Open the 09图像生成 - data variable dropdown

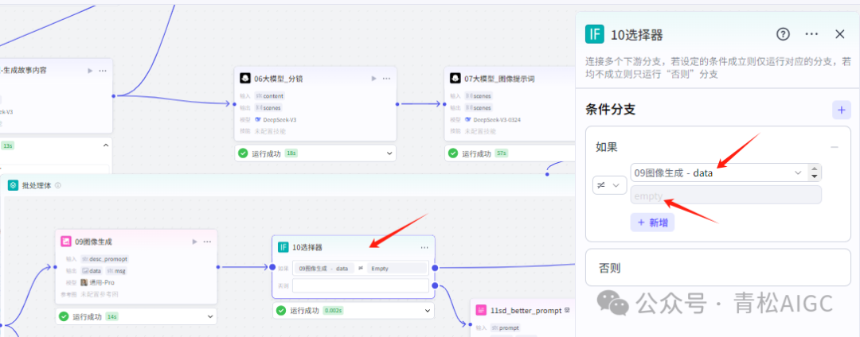click(718, 173)
